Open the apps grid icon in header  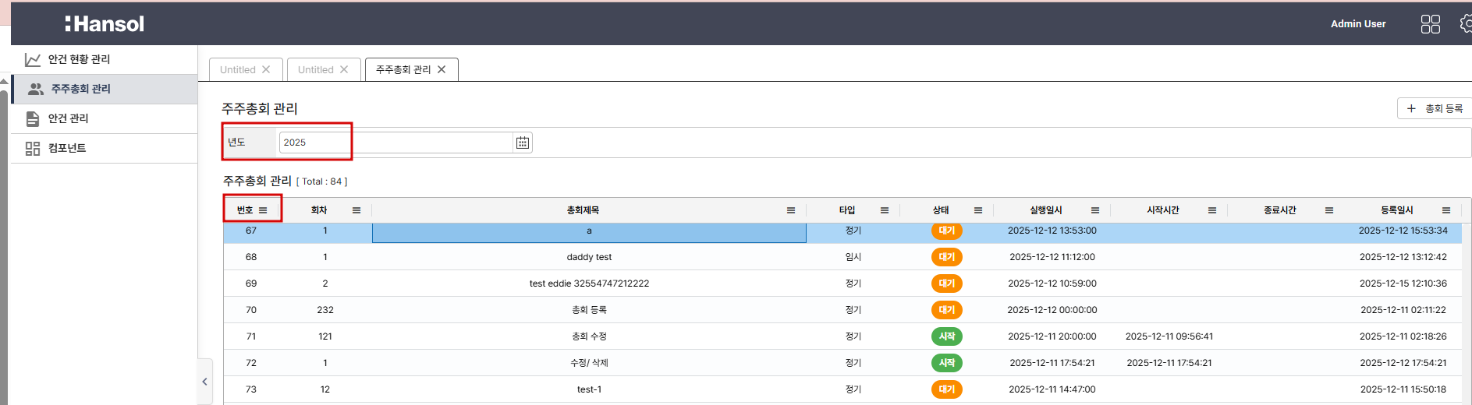point(1430,24)
